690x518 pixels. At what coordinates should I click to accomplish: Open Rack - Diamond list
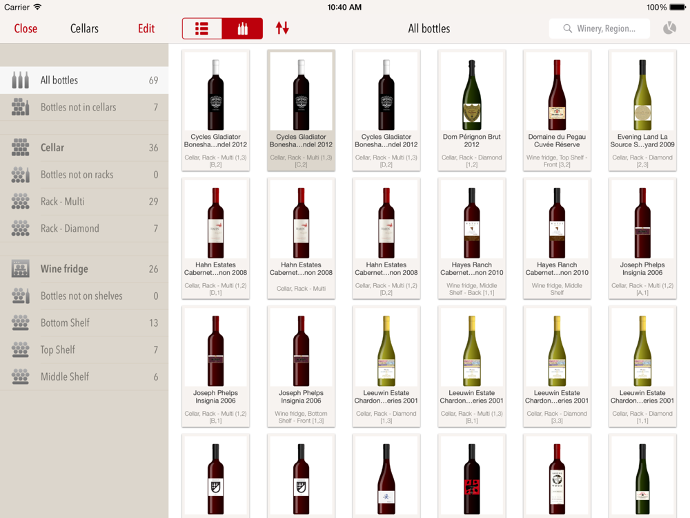click(x=84, y=228)
